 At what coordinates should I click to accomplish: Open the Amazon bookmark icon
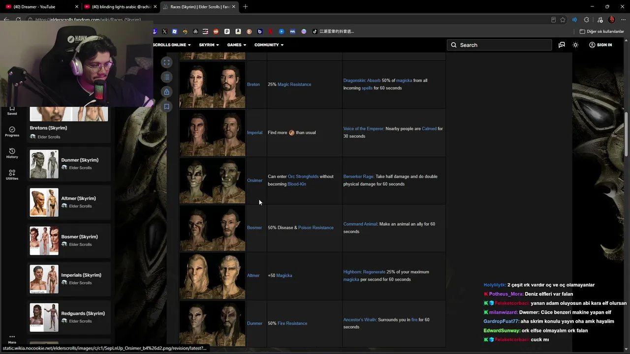(238, 31)
